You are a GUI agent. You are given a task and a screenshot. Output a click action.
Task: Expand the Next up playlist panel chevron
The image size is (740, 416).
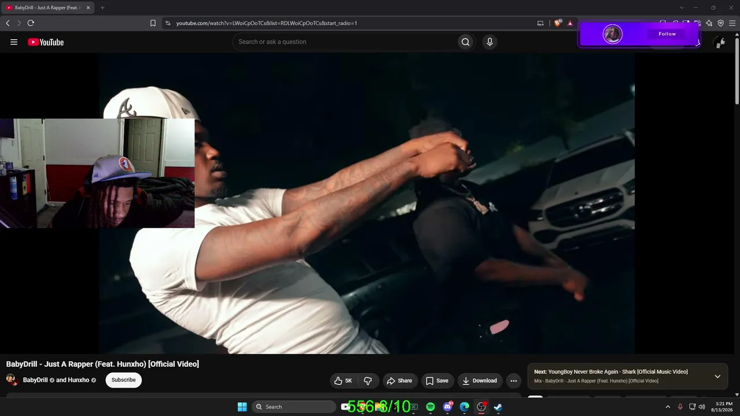[x=717, y=376]
